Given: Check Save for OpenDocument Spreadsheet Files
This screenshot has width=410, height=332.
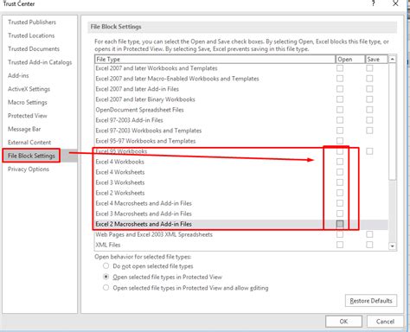Looking at the screenshot, I should (369, 110).
